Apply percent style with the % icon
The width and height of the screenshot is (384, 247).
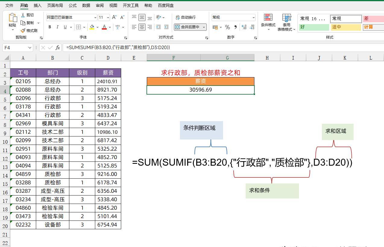pos(228,27)
